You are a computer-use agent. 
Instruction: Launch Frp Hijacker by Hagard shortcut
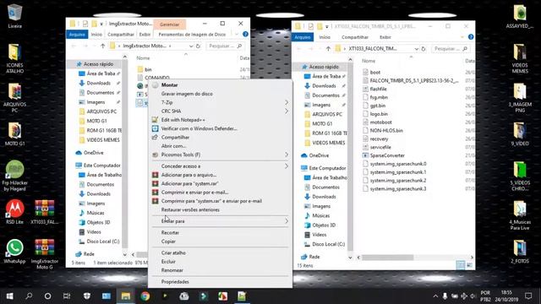(x=14, y=176)
